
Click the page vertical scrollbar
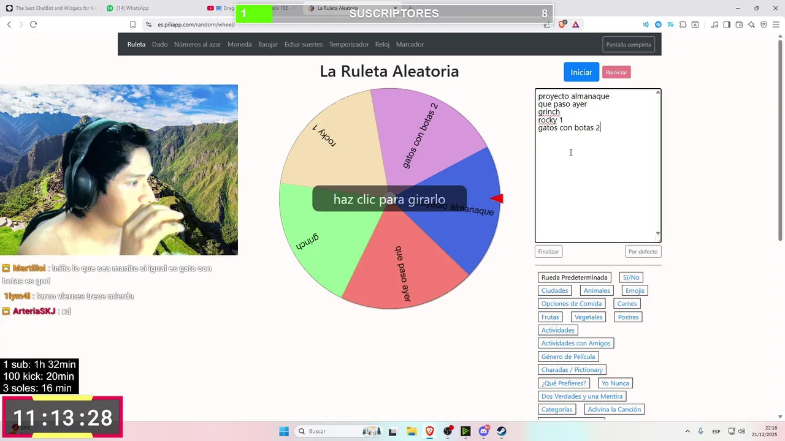pyautogui.click(x=780, y=141)
